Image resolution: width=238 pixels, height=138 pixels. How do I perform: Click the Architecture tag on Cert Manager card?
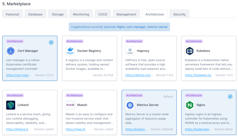coord(15,41)
